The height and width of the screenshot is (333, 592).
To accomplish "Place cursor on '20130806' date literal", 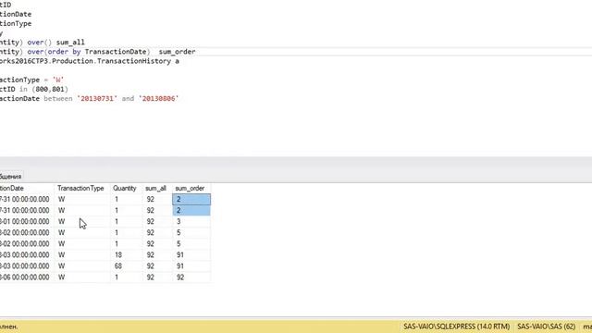I will (x=158, y=99).
